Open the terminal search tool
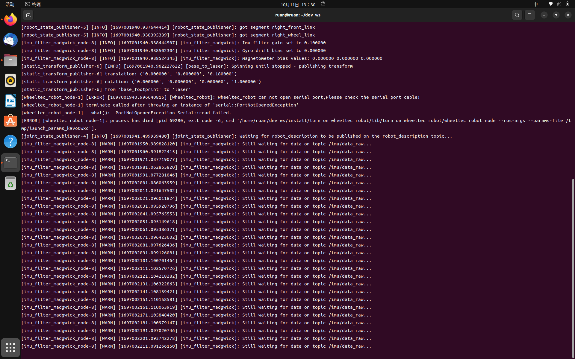This screenshot has width=575, height=359. [517, 15]
